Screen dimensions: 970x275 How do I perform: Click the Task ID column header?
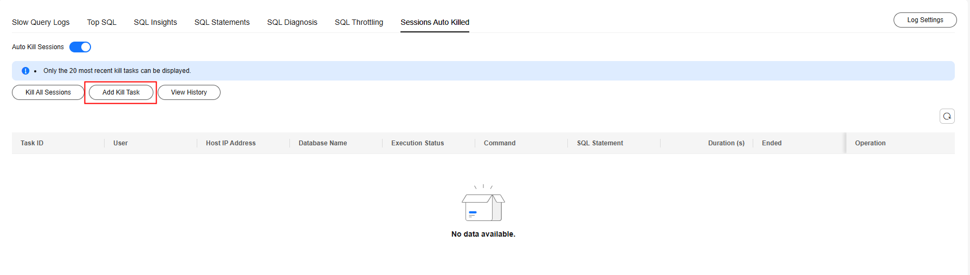coord(32,143)
